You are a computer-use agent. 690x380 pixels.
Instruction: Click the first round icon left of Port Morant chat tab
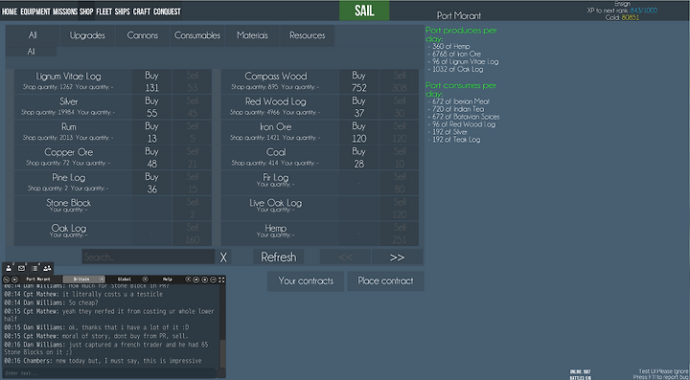6,279
